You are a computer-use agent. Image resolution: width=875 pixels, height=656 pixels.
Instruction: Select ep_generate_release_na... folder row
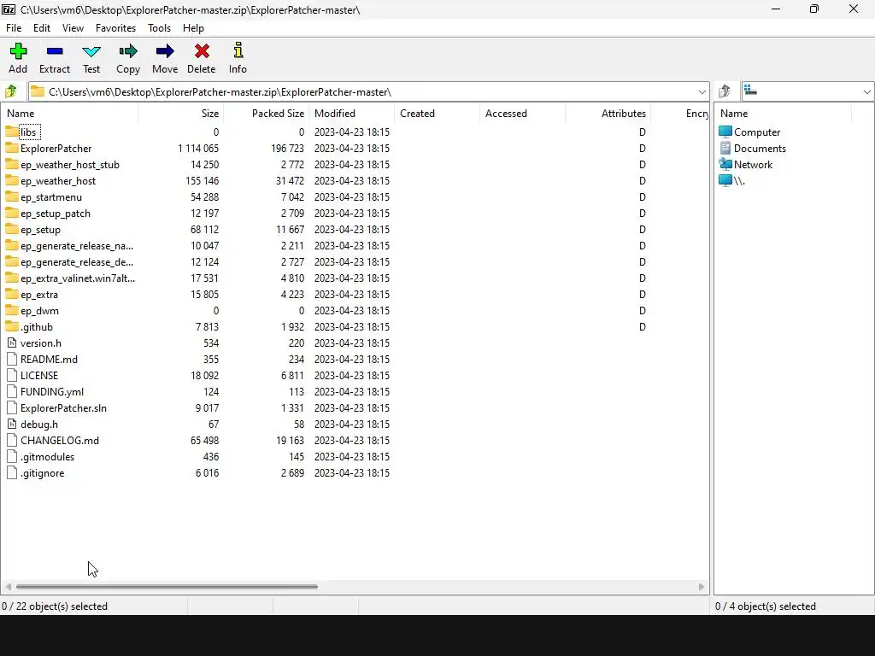coord(355,245)
